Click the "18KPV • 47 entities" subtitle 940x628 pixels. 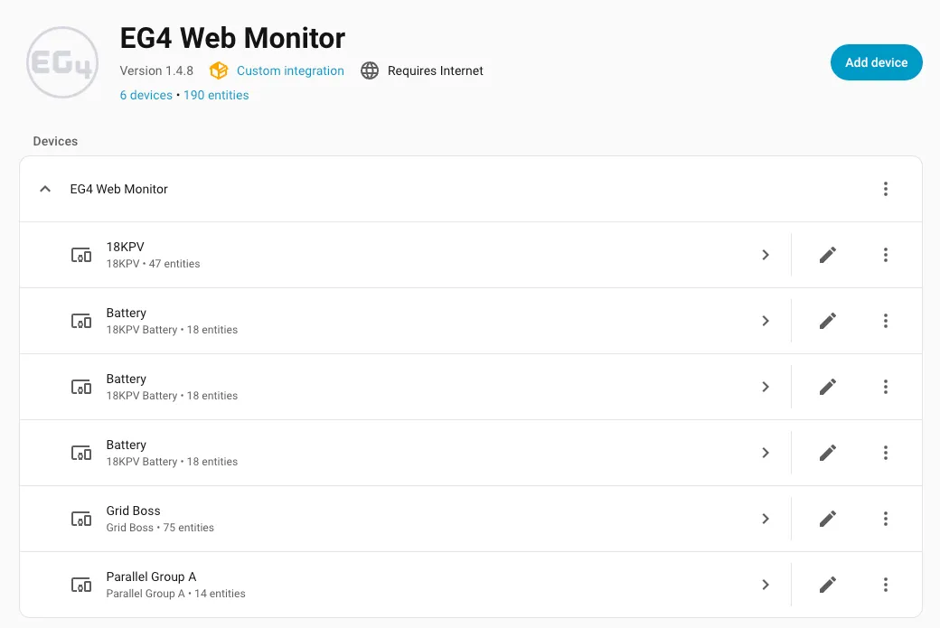click(153, 264)
